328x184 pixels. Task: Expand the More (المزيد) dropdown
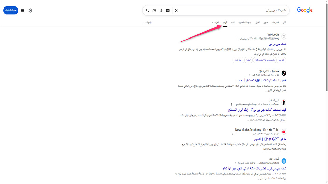(x=216, y=22)
